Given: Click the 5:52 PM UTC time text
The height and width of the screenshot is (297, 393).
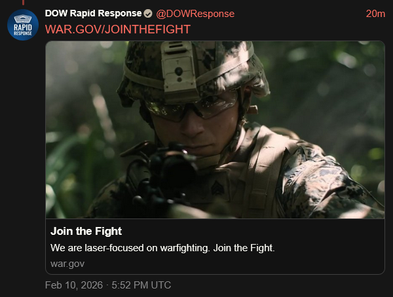Looking at the screenshot, I should [141, 285].
